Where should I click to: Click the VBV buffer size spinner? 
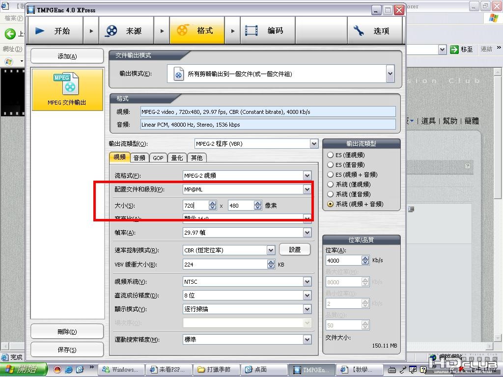tap(271, 265)
